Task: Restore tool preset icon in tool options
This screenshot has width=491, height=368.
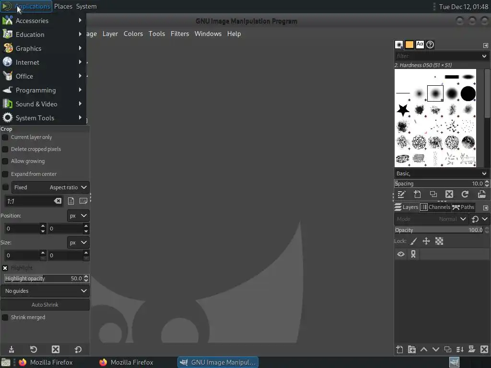Action: click(34, 349)
